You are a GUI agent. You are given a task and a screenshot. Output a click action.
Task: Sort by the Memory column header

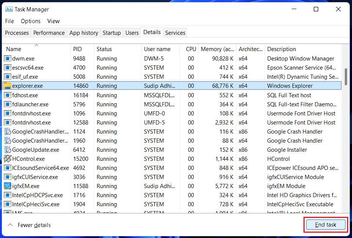pos(217,49)
